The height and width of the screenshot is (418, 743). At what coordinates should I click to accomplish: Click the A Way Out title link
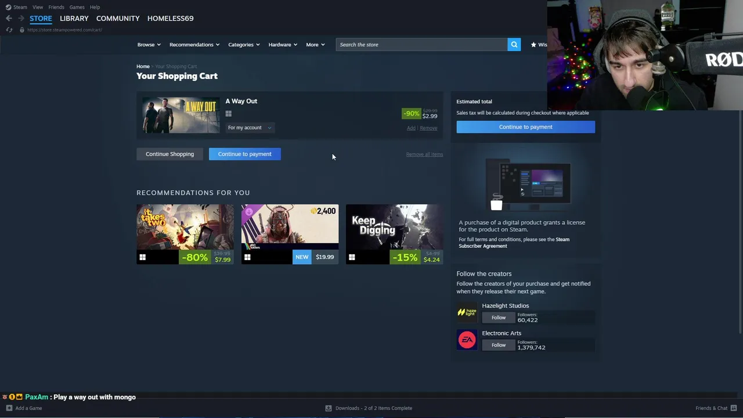pos(241,101)
